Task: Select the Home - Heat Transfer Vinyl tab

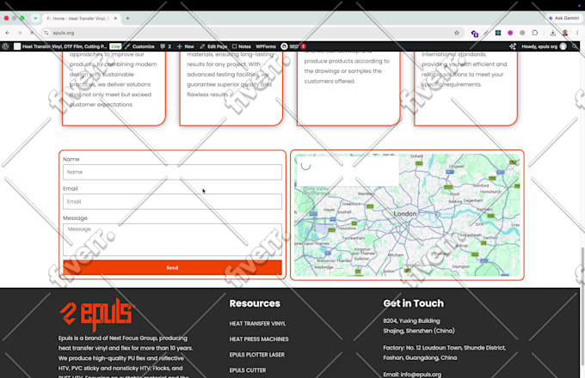Action: pyautogui.click(x=82, y=18)
